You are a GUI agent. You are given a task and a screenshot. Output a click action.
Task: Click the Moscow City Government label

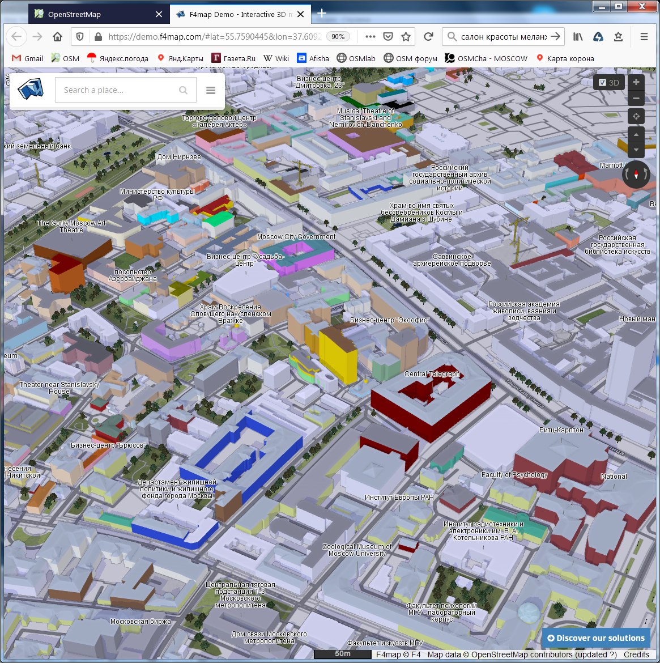click(296, 237)
